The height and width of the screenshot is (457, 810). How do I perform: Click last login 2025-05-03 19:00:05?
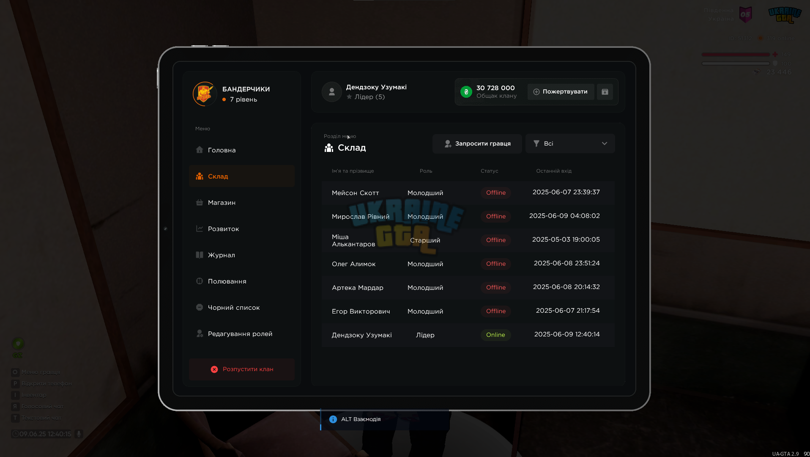[x=566, y=240]
